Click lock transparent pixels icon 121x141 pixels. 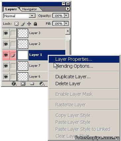click(x=17, y=24)
